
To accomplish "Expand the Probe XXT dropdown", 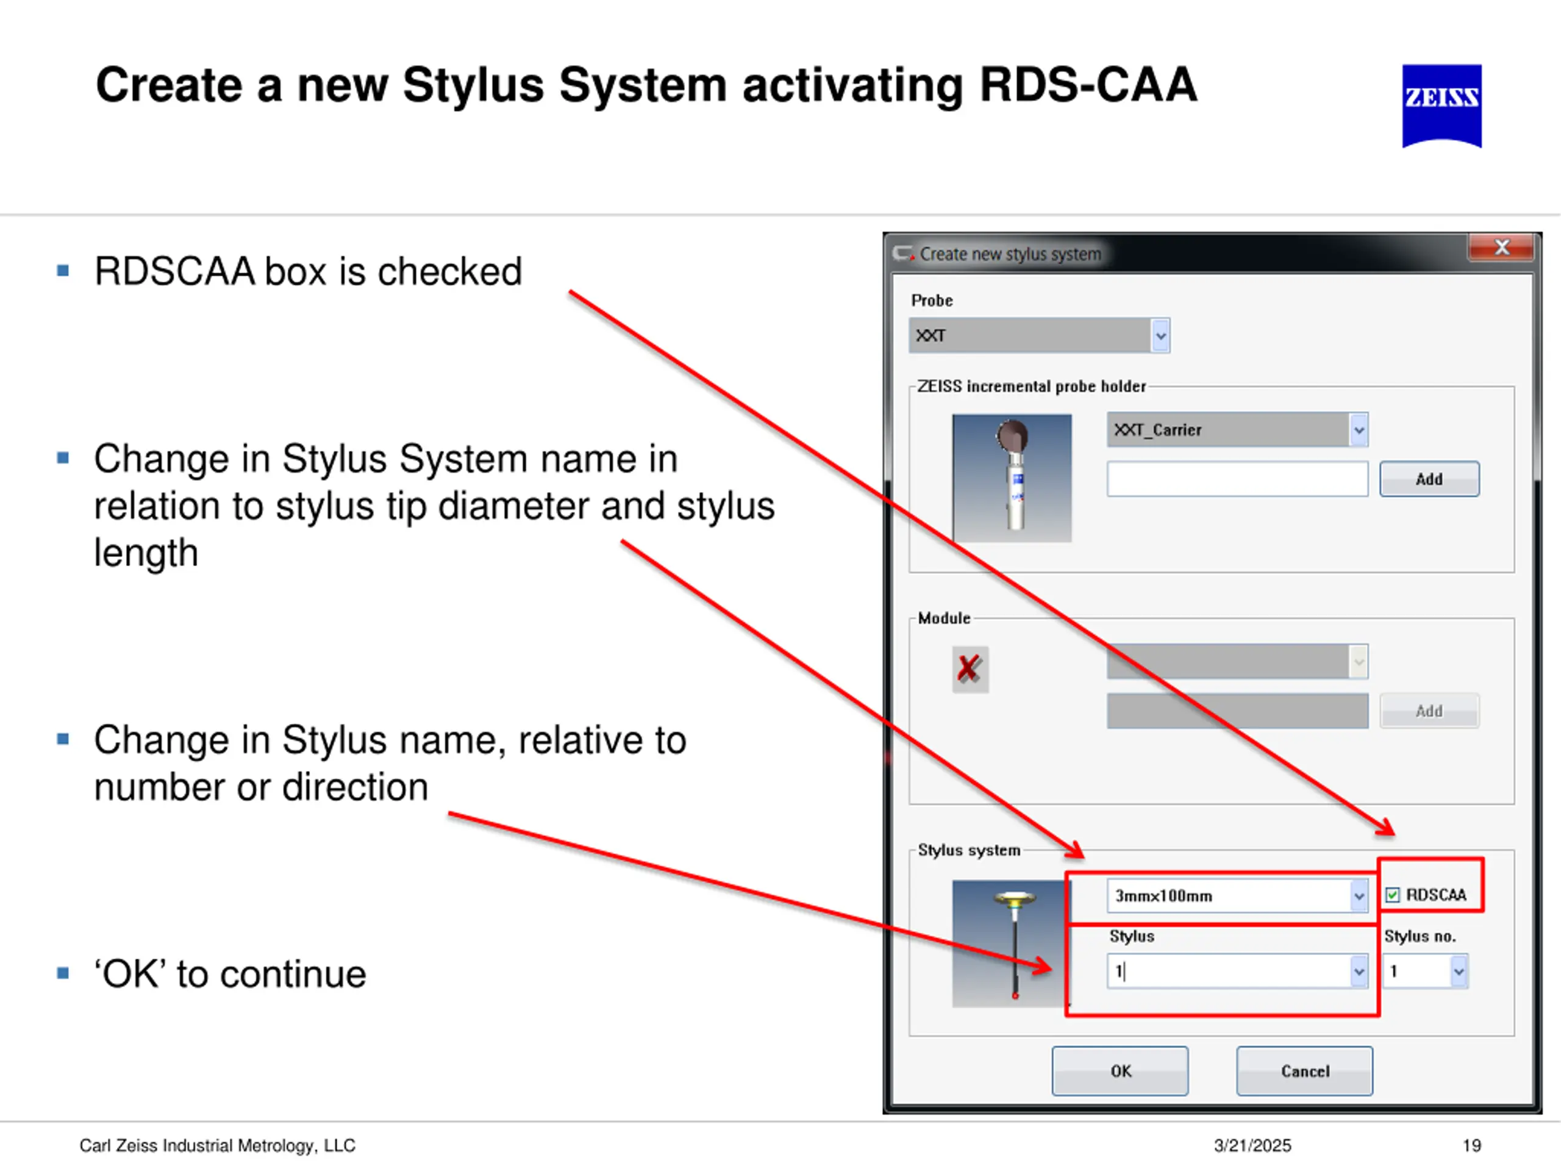I will click(x=1160, y=336).
